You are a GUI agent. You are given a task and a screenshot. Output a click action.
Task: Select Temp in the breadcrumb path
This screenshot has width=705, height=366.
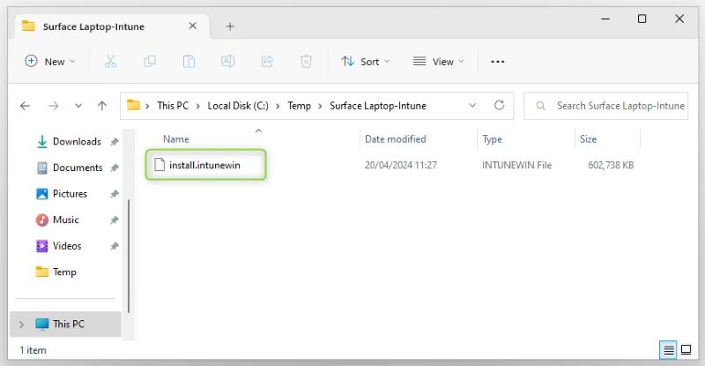coord(299,106)
